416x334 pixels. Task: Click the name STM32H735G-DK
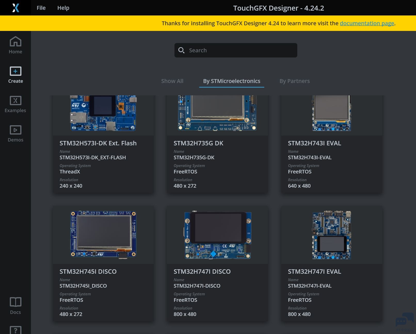194,157
